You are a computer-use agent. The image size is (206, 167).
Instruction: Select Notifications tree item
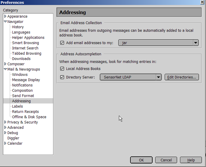tap(22, 85)
